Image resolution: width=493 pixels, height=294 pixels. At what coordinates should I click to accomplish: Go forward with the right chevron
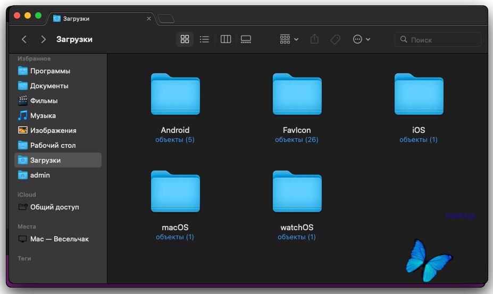tap(44, 39)
